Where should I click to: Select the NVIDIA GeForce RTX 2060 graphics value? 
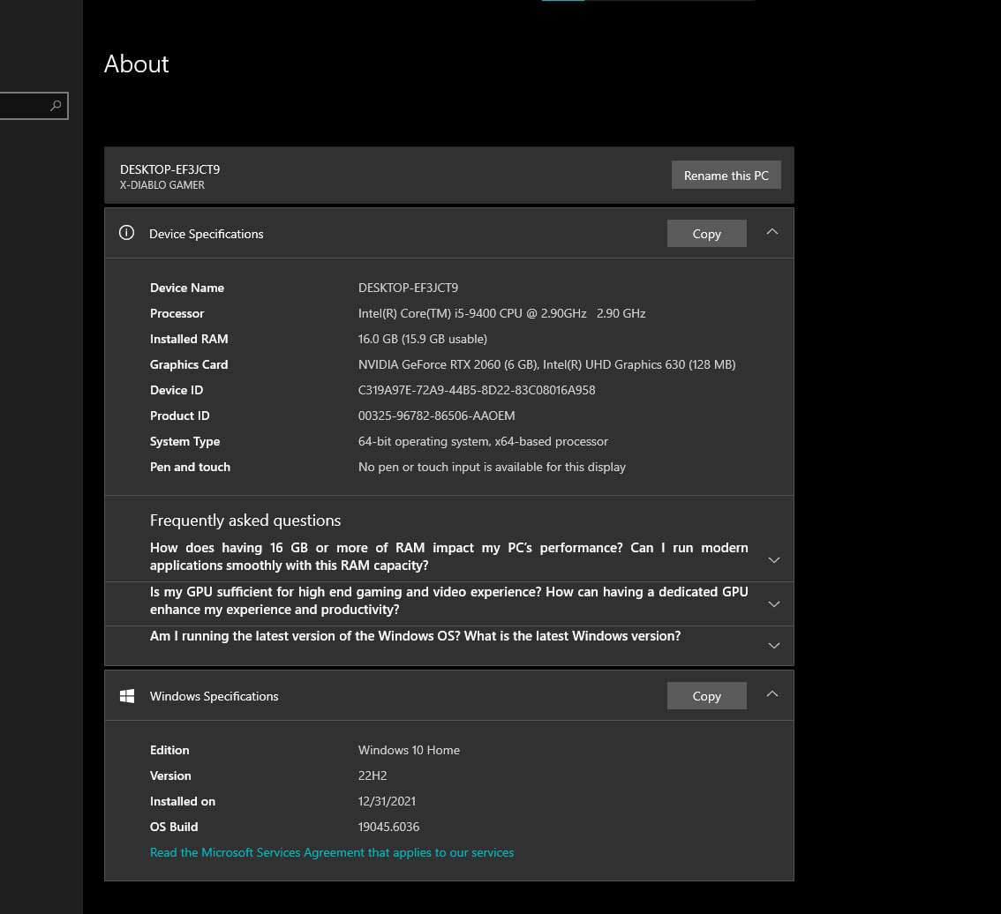546,364
